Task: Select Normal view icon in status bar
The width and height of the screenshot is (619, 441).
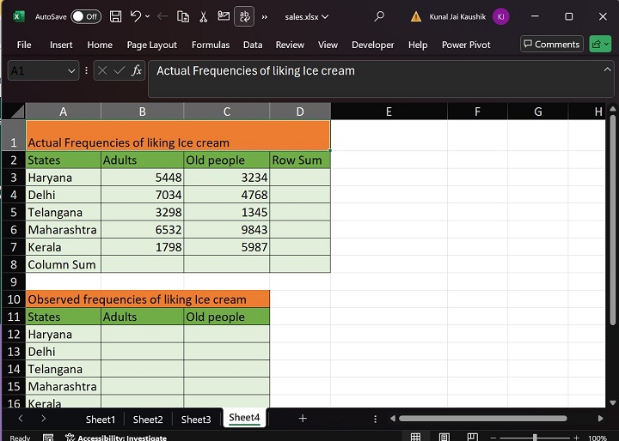Action: pos(415,437)
